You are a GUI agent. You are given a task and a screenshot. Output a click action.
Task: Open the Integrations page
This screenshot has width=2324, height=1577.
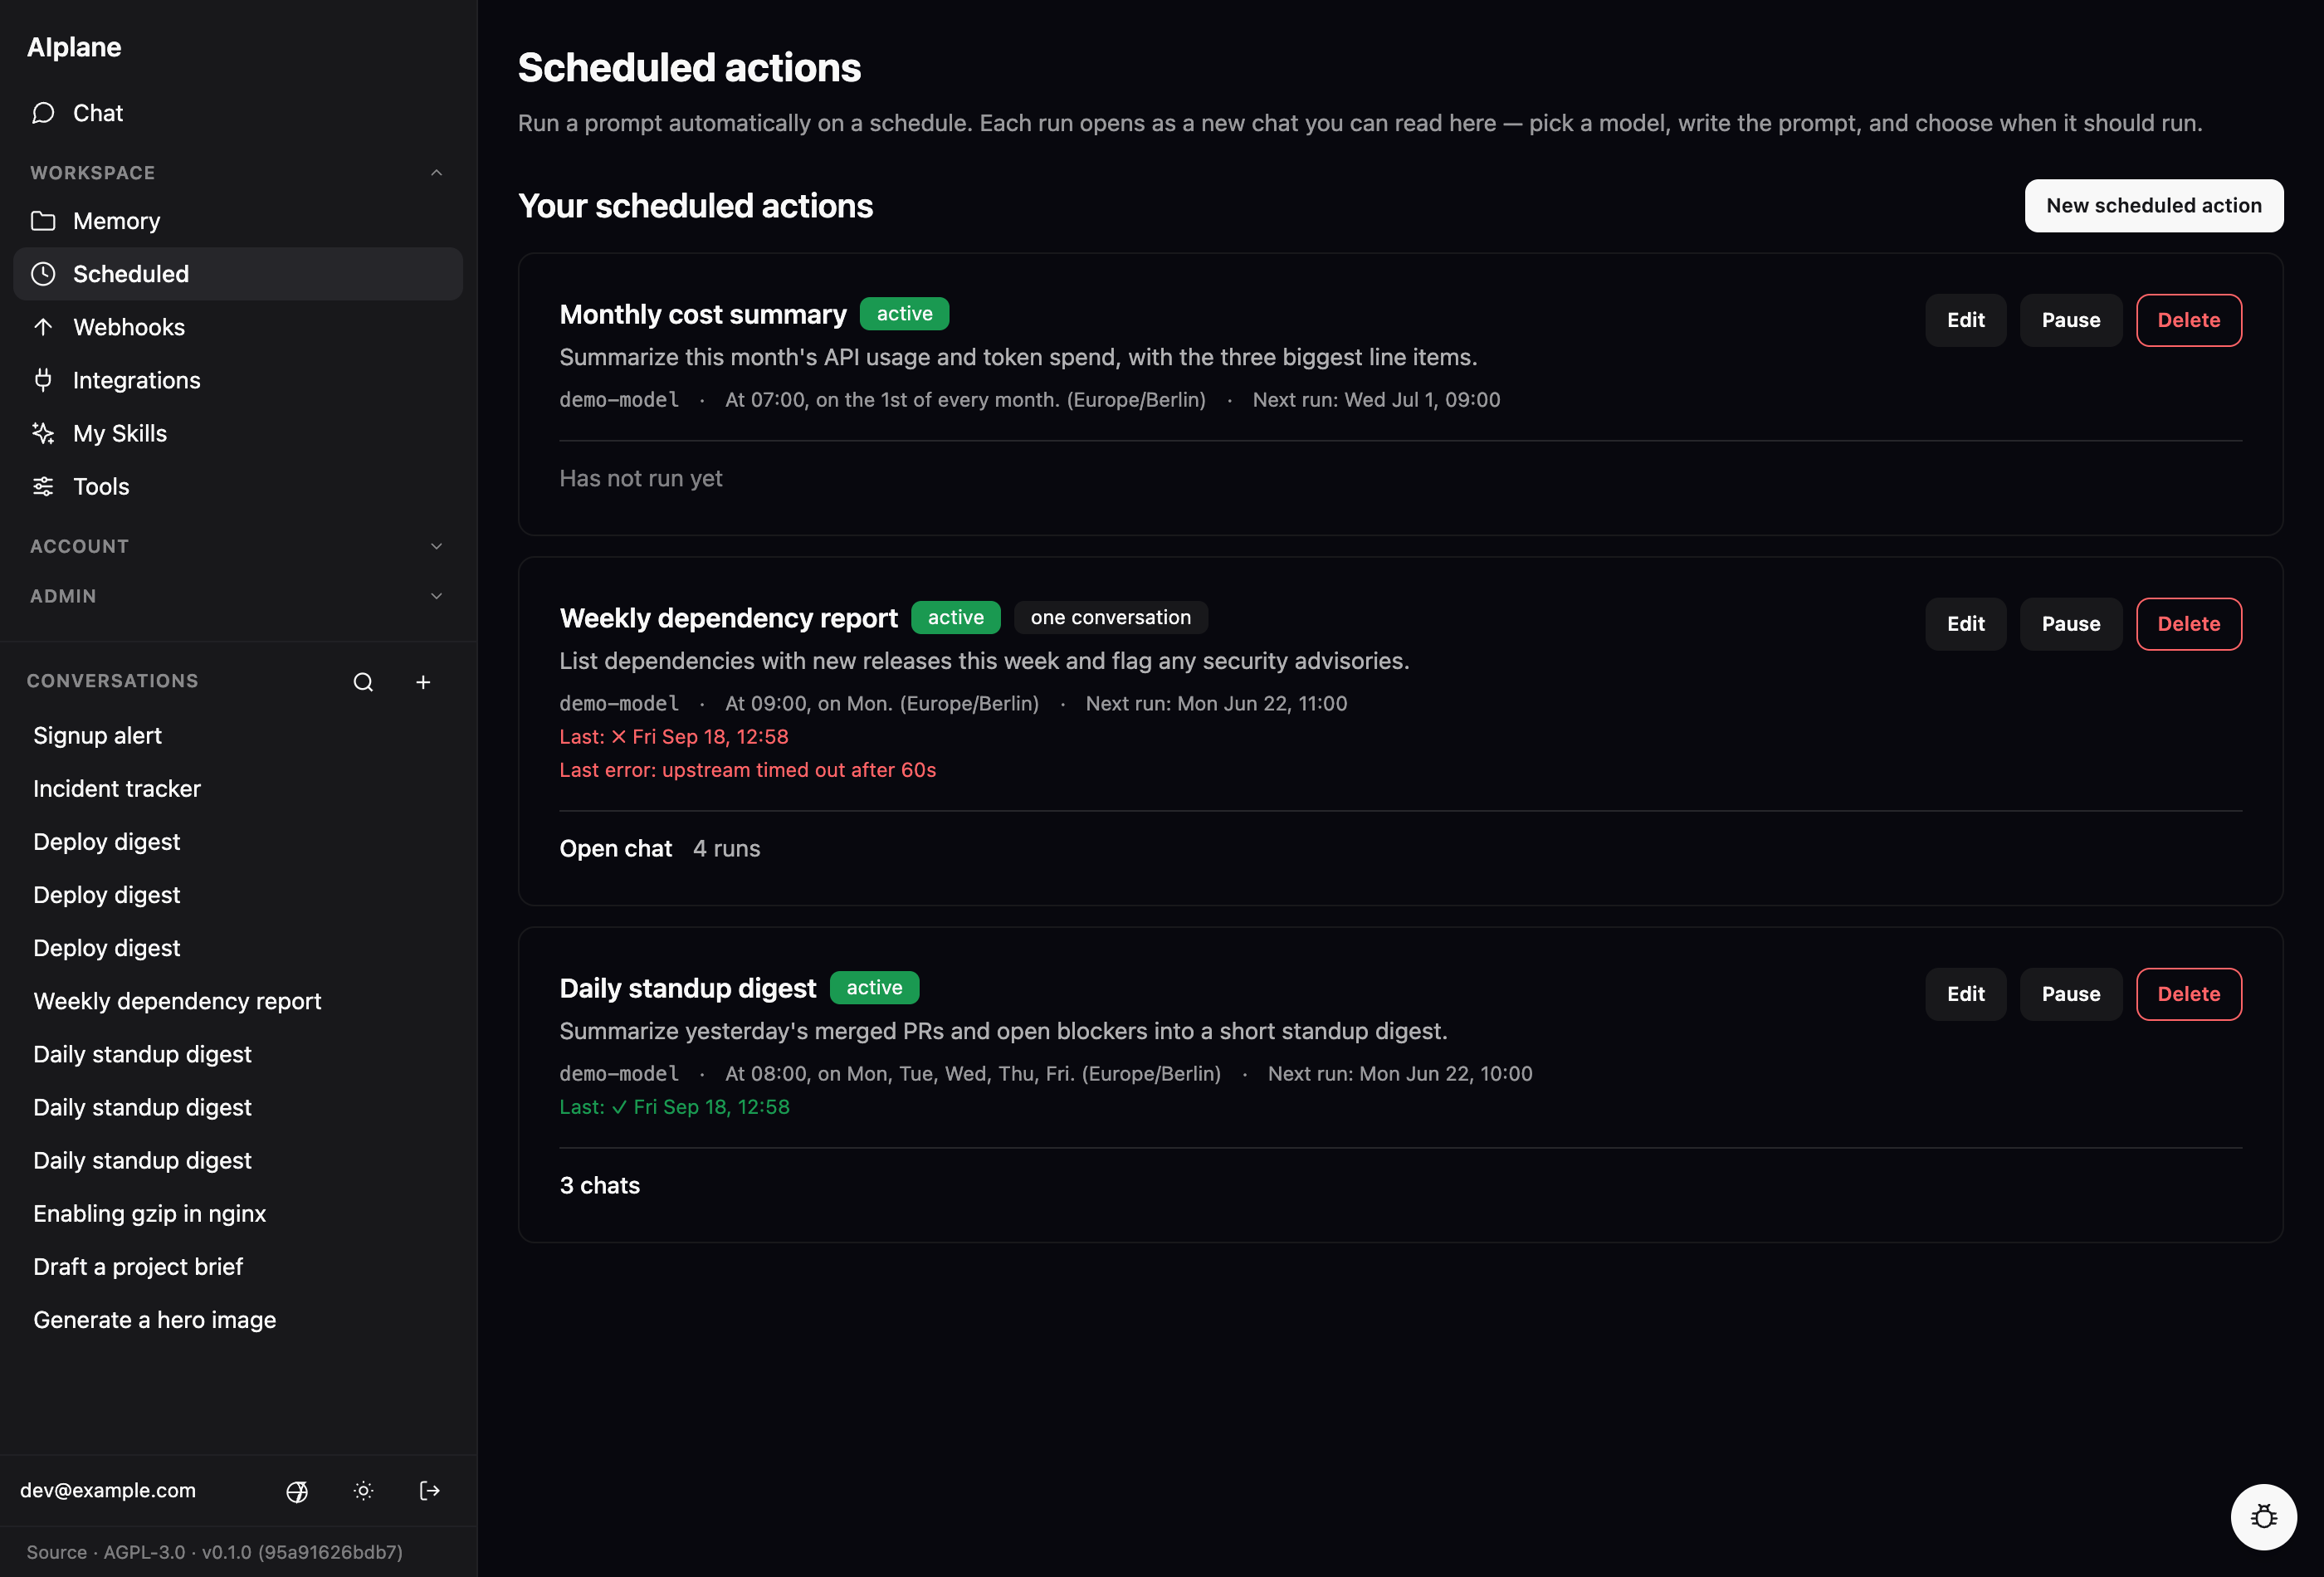coord(238,380)
